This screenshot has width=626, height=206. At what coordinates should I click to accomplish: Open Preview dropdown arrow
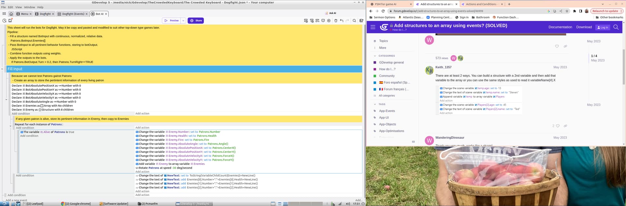pyautogui.click(x=183, y=21)
